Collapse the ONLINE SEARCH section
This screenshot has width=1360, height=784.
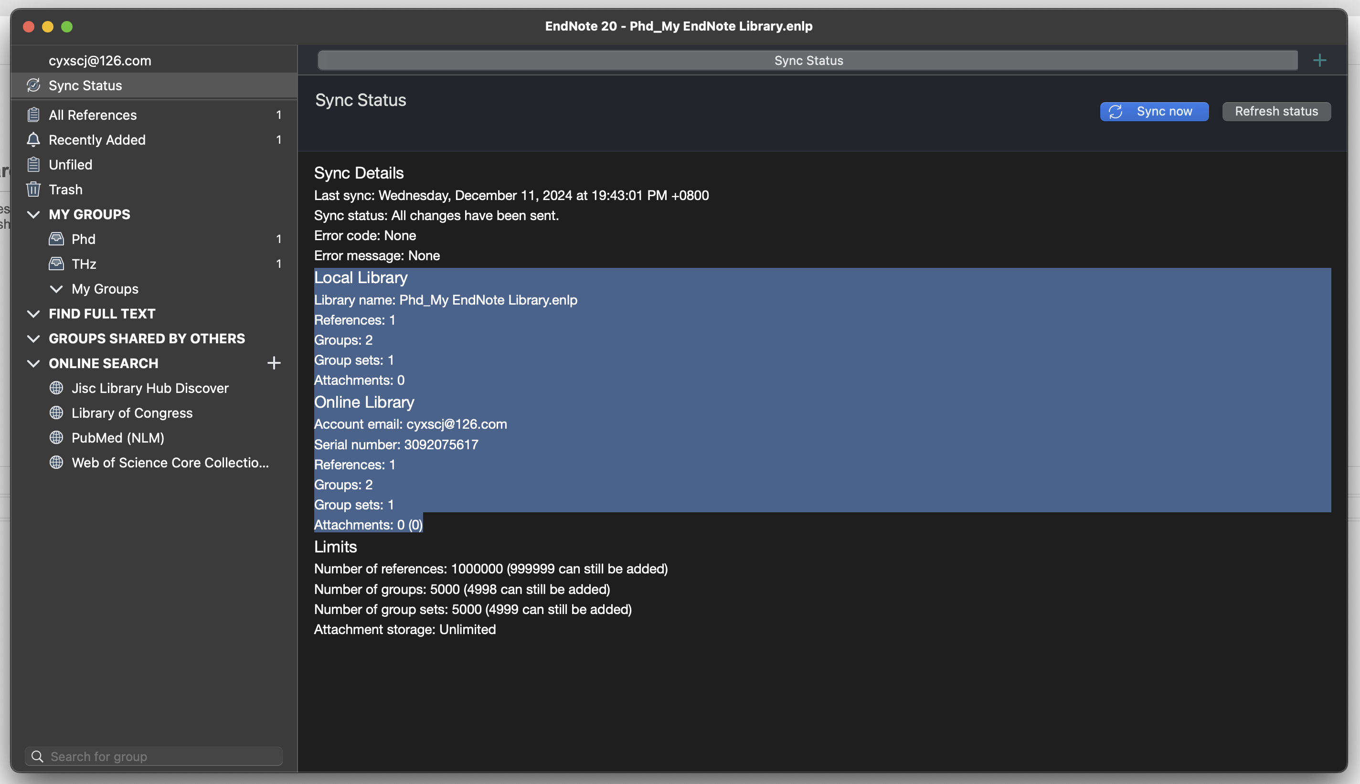point(33,363)
